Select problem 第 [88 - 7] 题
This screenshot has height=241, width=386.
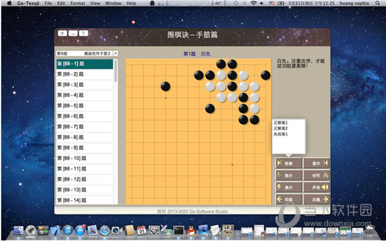pyautogui.click(x=85, y=127)
